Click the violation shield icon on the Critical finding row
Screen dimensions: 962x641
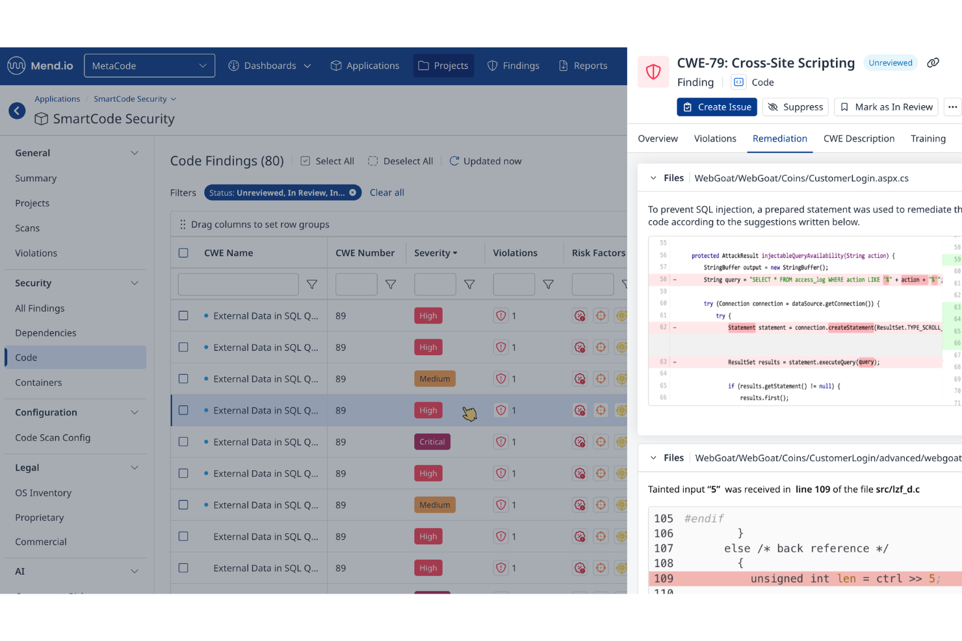pos(501,442)
